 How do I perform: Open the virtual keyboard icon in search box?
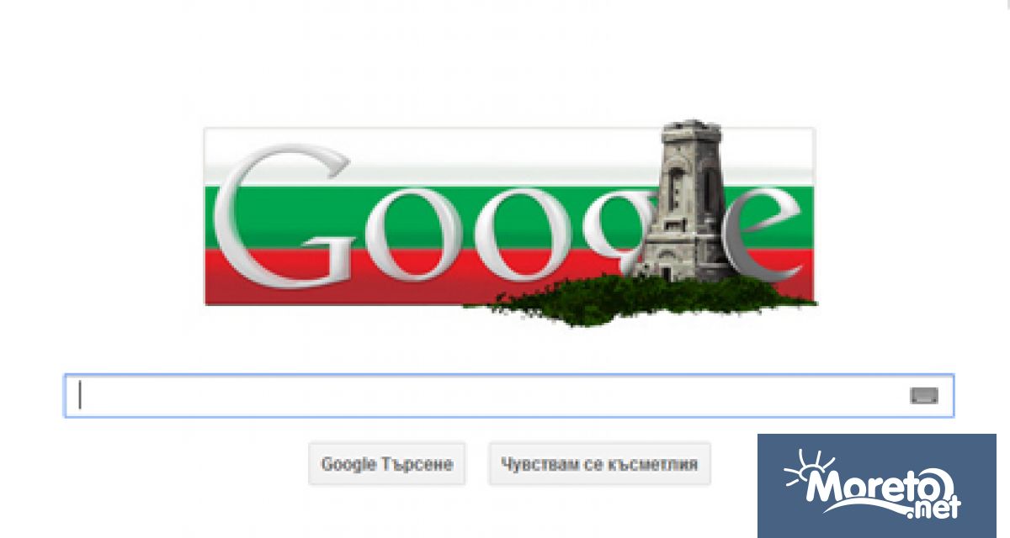[923, 396]
